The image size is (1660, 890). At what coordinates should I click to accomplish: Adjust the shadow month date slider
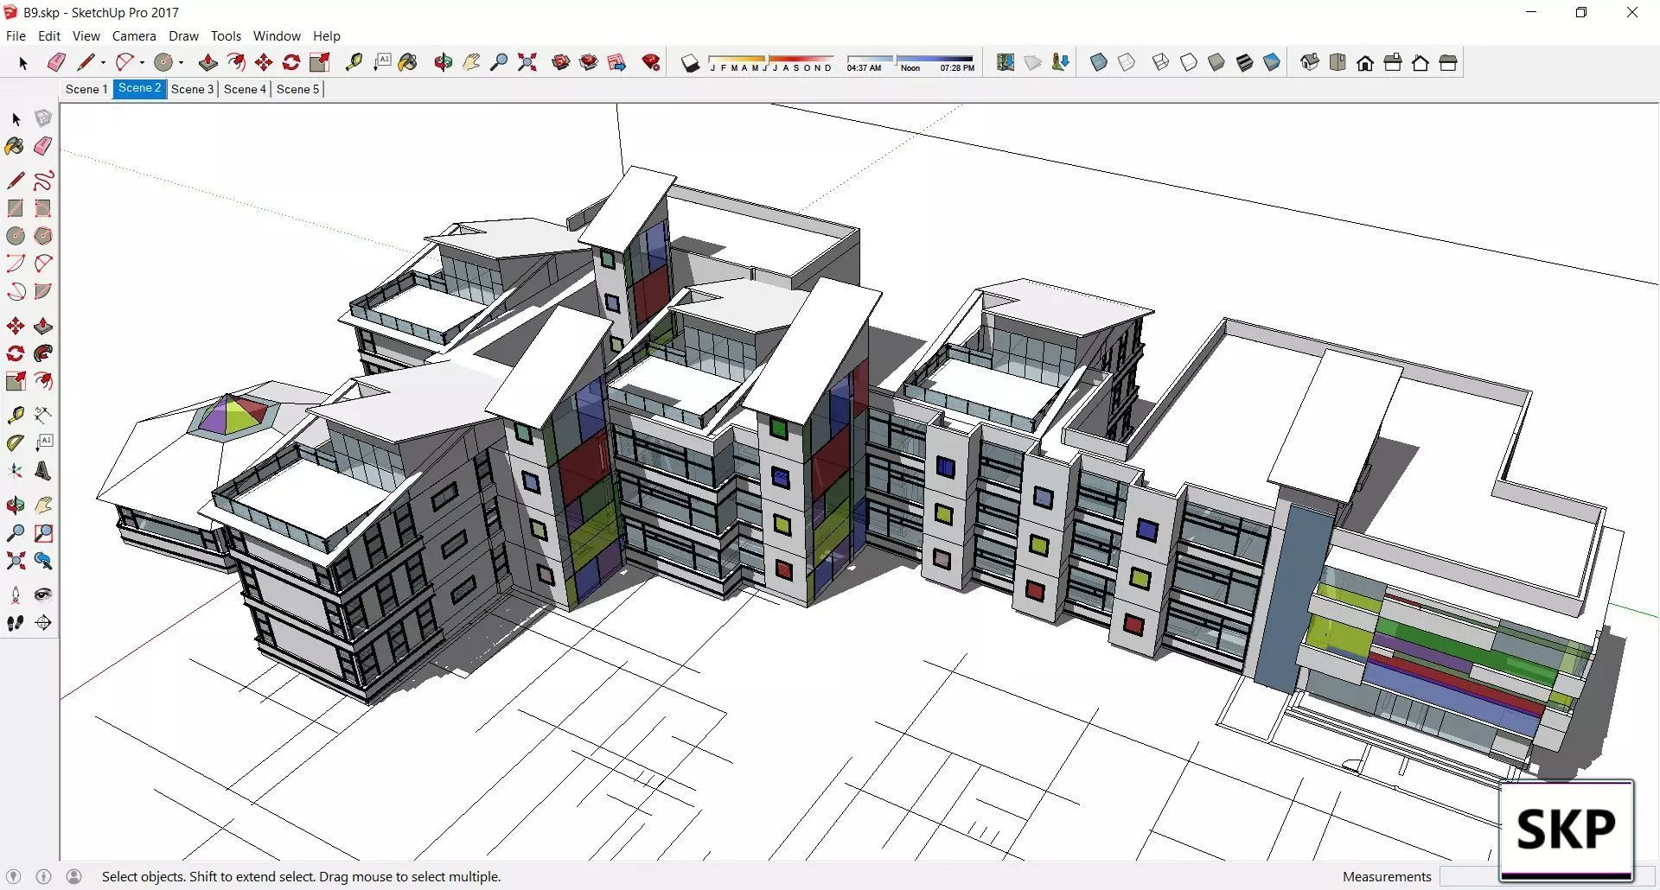771,62
